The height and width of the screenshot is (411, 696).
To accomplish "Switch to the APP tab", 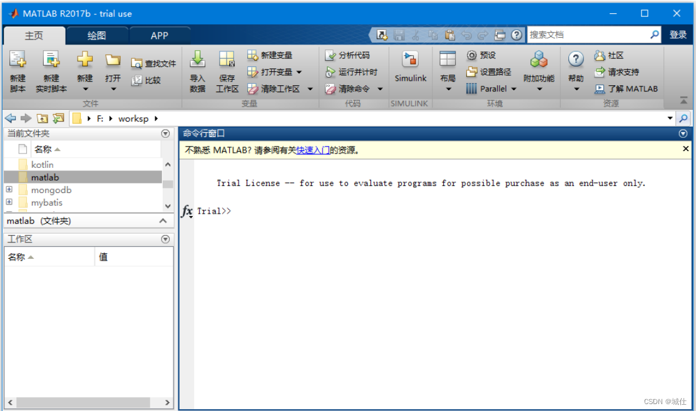I will pyautogui.click(x=160, y=36).
